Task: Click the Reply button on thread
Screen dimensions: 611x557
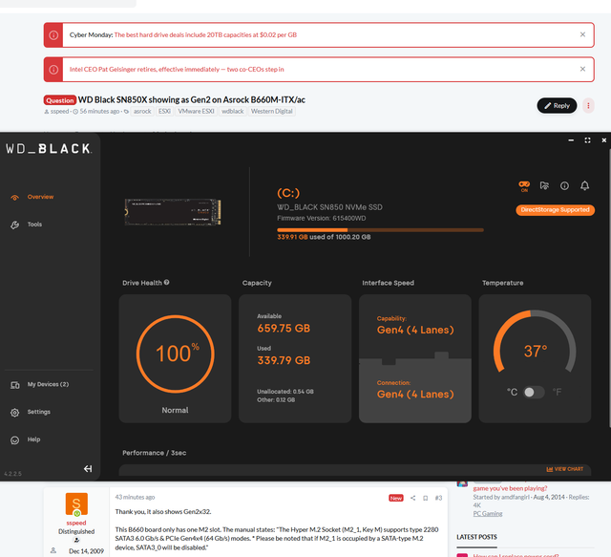Action: (x=557, y=106)
